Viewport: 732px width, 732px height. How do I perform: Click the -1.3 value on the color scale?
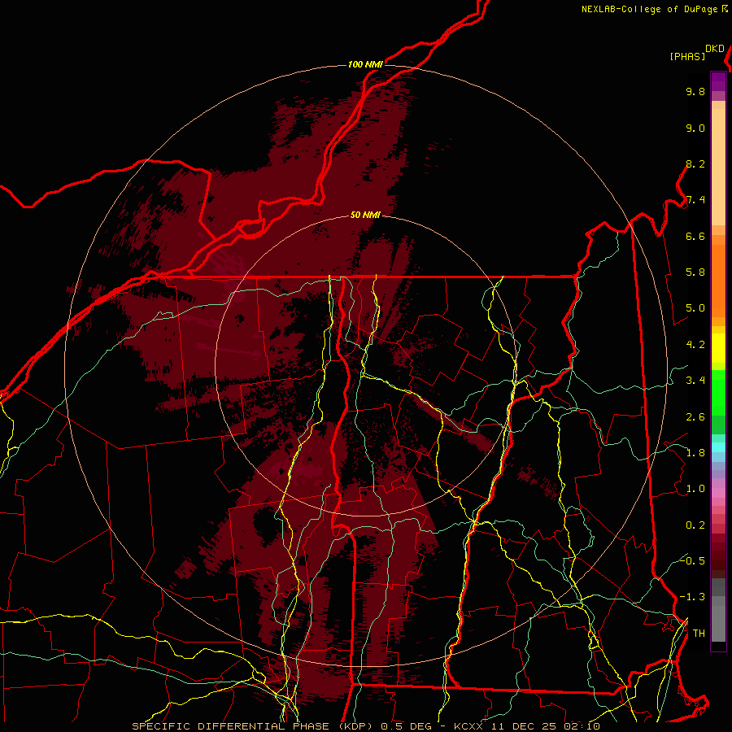tap(692, 597)
